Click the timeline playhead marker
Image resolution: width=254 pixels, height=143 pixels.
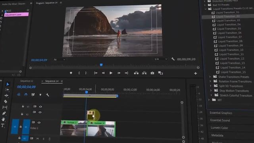[87, 92]
